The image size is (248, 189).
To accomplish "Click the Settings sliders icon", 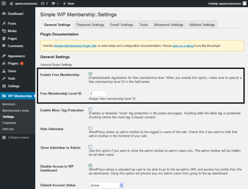I will click(4, 86).
